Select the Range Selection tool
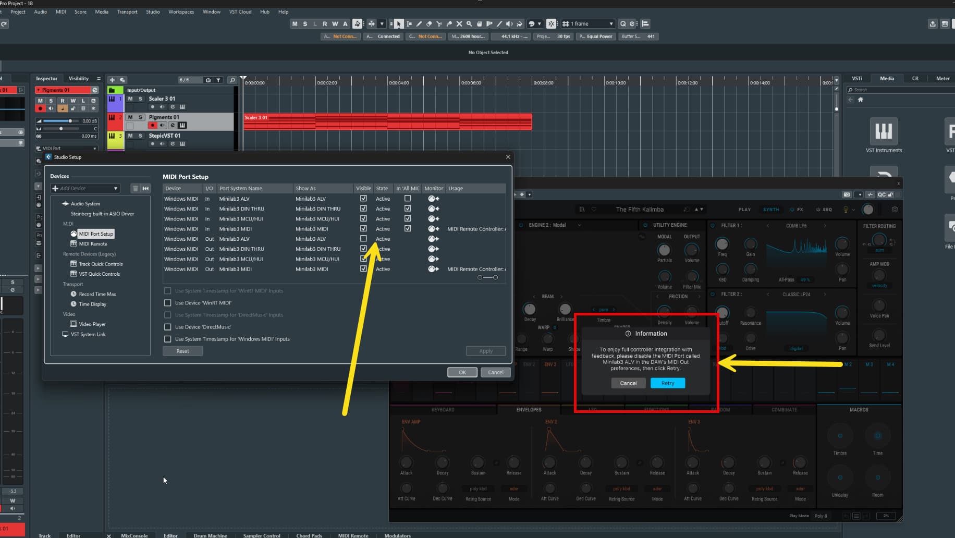This screenshot has height=538, width=955. click(x=409, y=23)
